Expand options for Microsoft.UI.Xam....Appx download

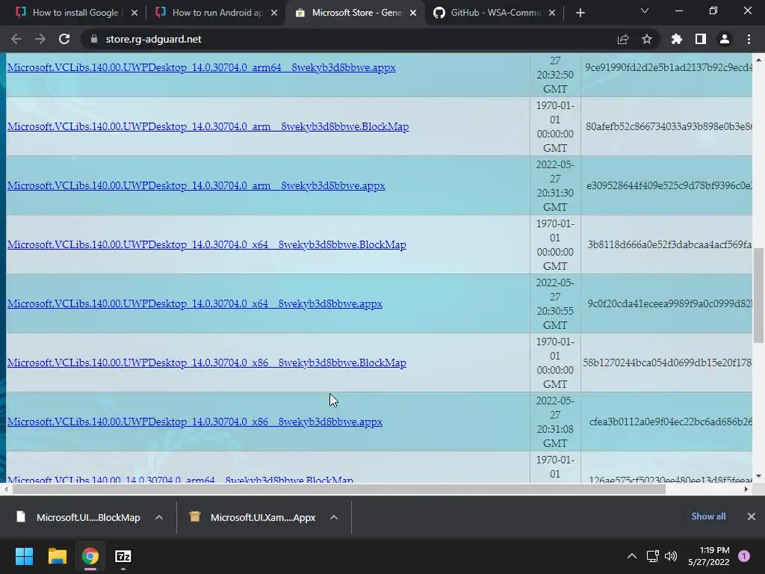(x=334, y=517)
